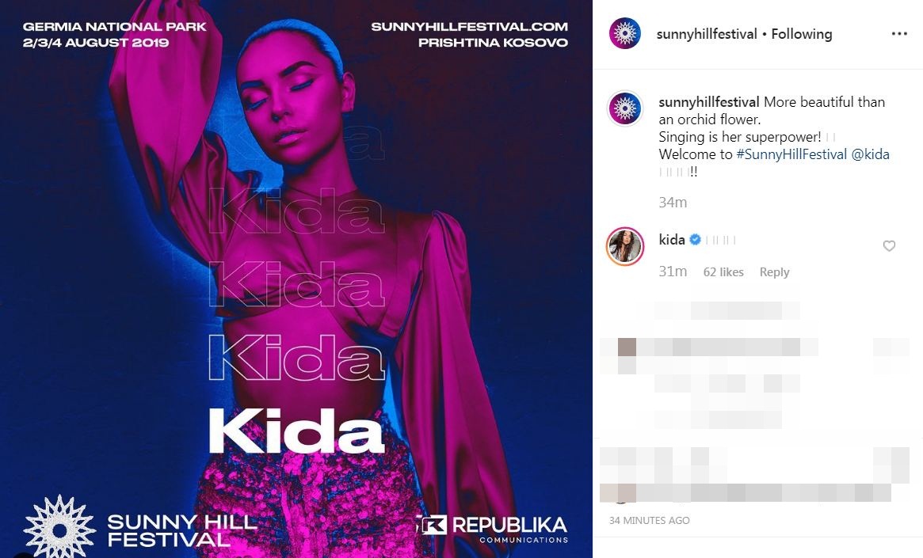This screenshot has height=558, width=923.
Task: Click the bold white Kida title on the poster
Action: click(x=296, y=431)
